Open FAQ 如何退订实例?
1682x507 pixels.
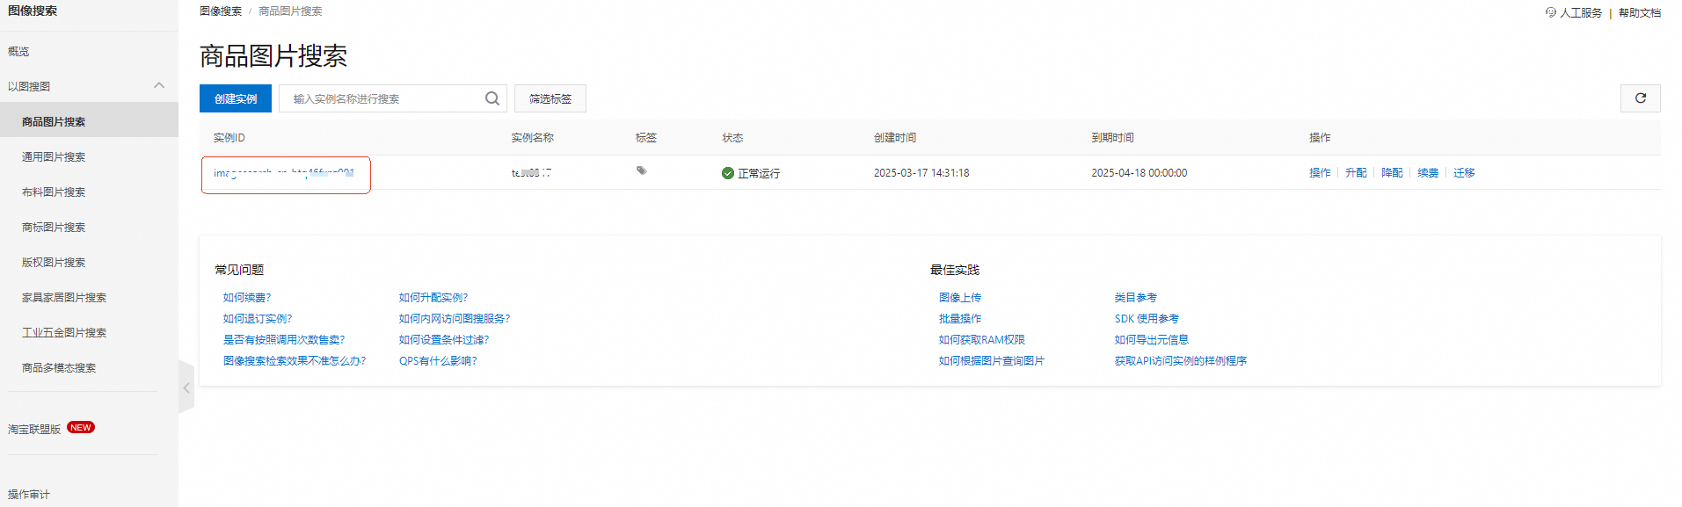258,319
